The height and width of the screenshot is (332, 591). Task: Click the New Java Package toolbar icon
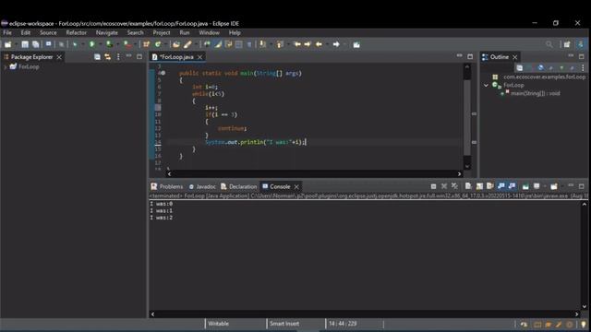[x=146, y=45]
